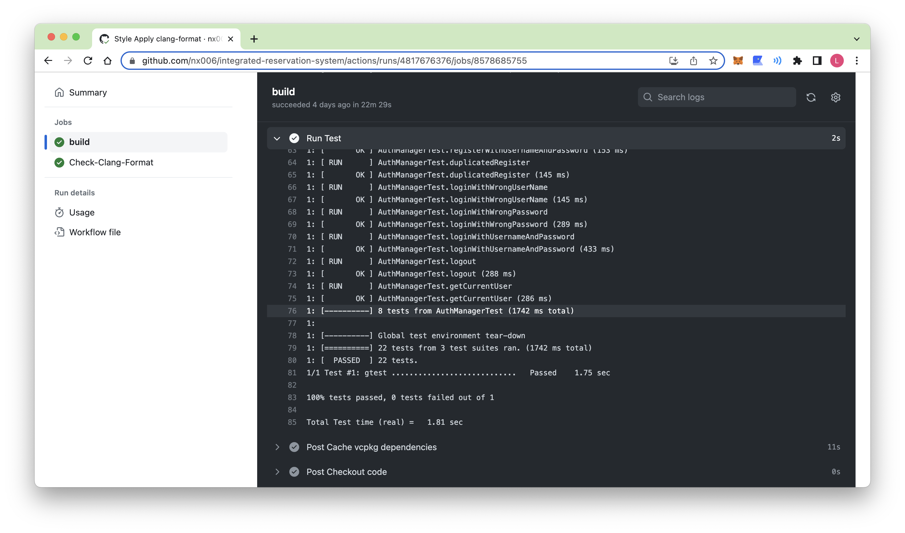Screen dimensions: 905x533
Task: Click the browser forward arrow
Action: tap(68, 61)
